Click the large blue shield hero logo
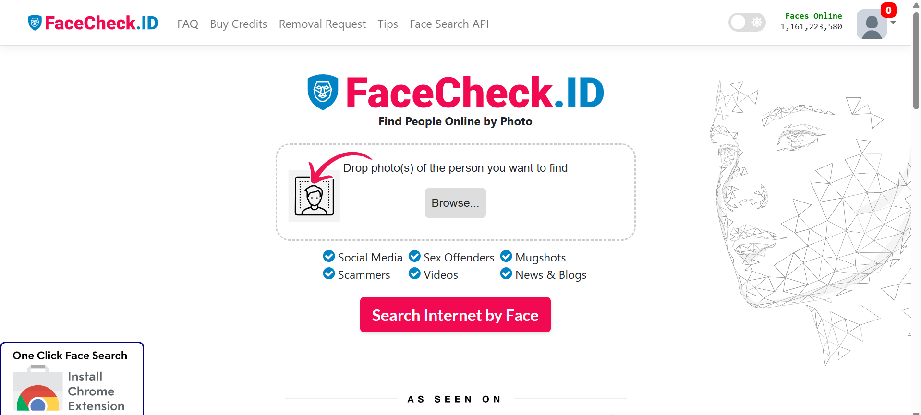Screen dimensions: 921x415 click(323, 92)
